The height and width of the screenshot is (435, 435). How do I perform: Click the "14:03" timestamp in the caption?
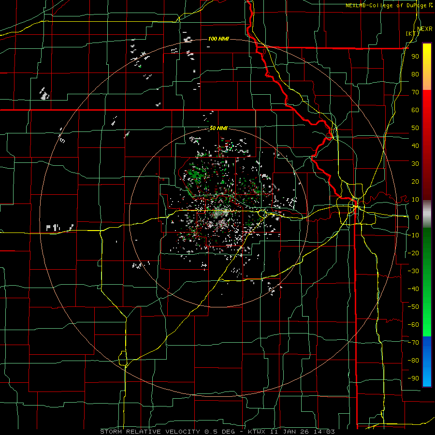324,432
